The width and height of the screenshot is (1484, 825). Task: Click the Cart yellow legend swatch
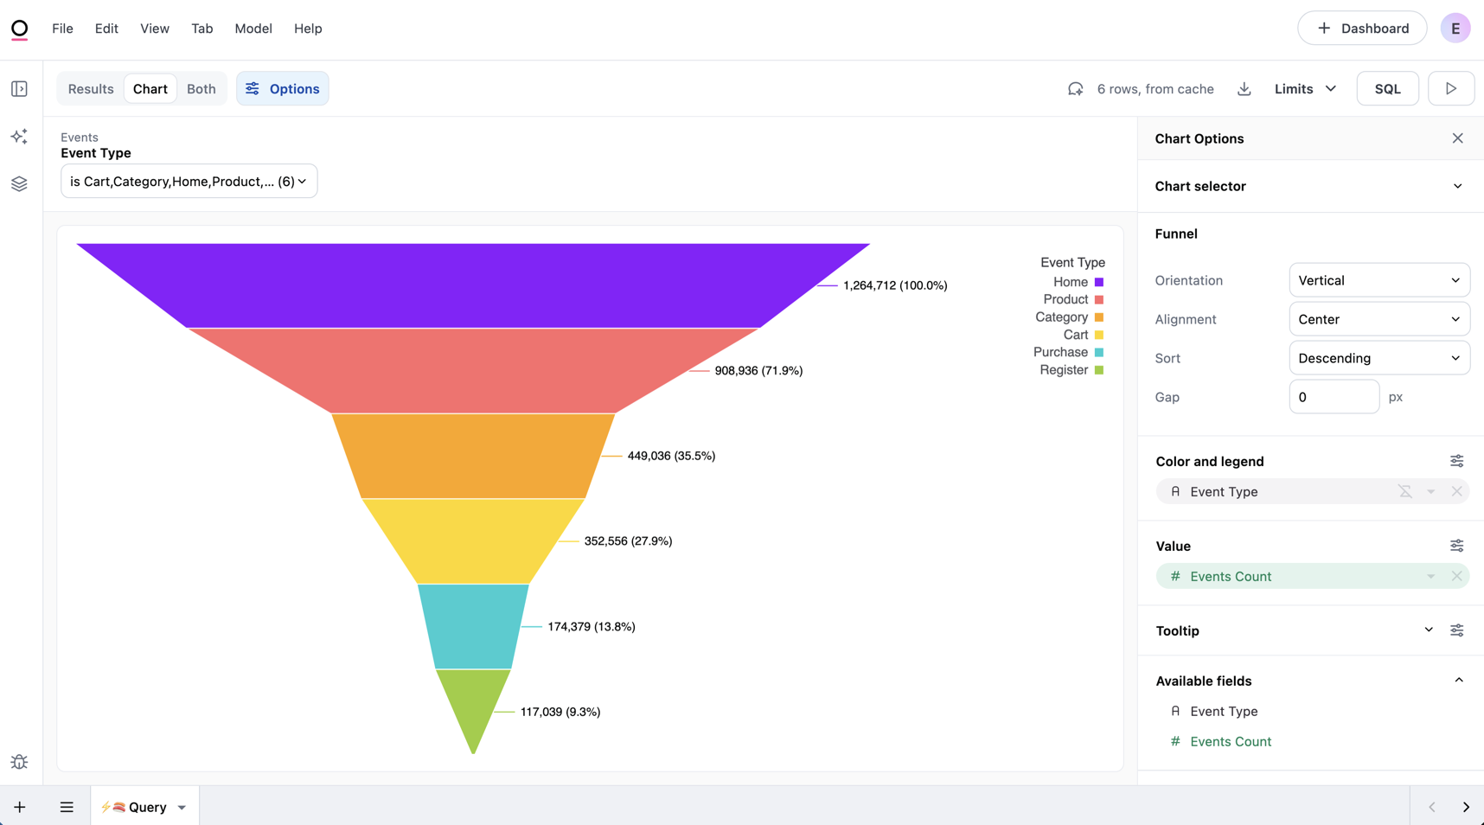pyautogui.click(x=1099, y=335)
